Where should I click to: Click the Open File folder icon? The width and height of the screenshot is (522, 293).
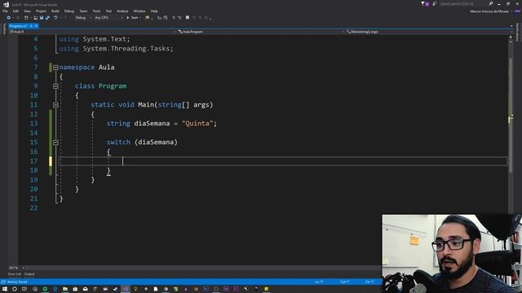[35, 18]
